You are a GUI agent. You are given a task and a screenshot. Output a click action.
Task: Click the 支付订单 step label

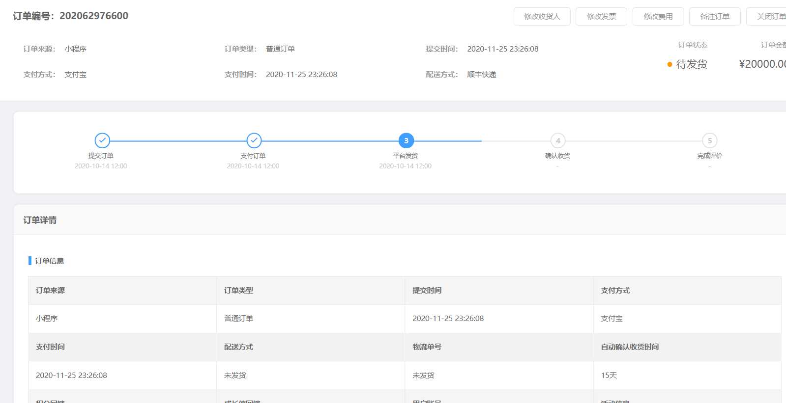[253, 156]
